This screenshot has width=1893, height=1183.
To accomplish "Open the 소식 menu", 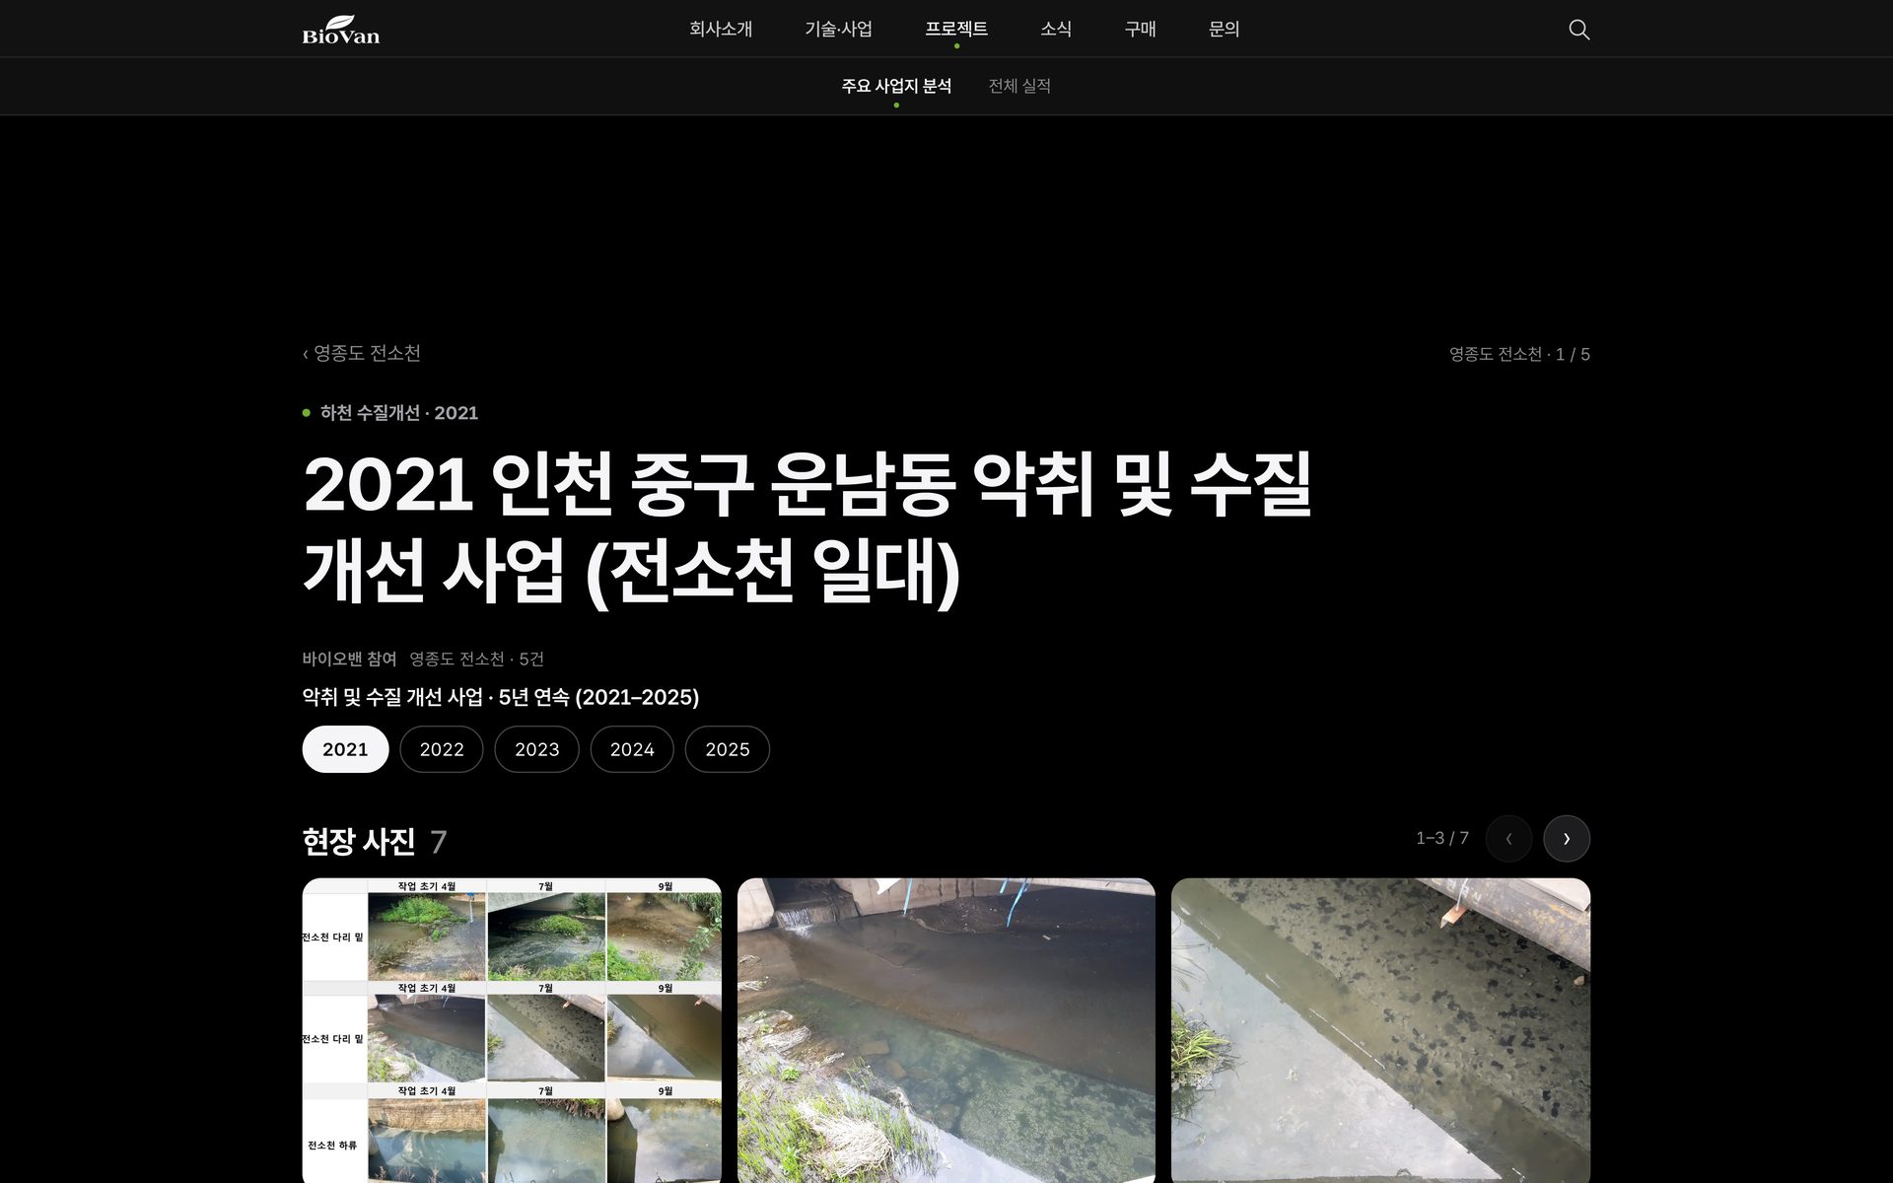I will coord(1056,30).
